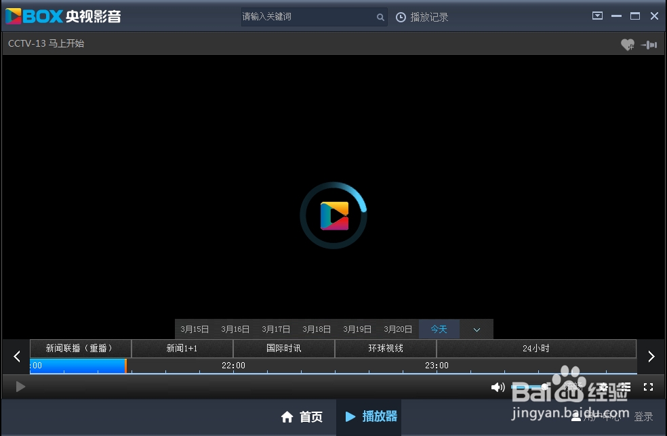Image resolution: width=667 pixels, height=436 pixels.
Task: Click 登录 to log in
Action: click(x=643, y=417)
